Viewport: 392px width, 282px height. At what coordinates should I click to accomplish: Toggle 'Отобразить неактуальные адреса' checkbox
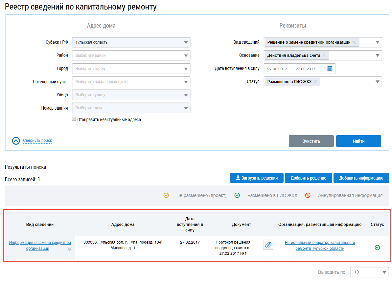[x=74, y=119]
